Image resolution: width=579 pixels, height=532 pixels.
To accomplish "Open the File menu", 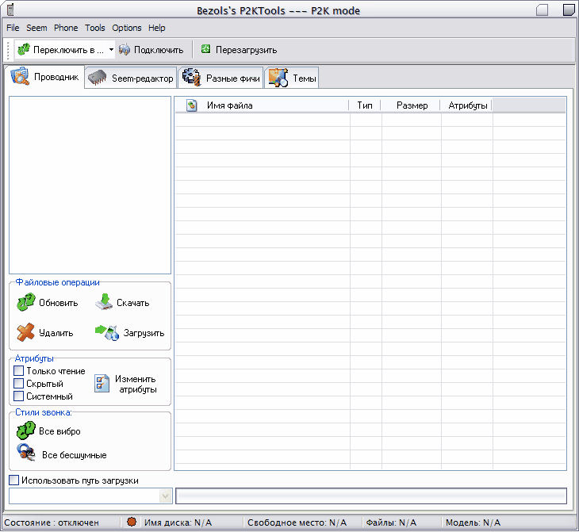I will tap(13, 28).
